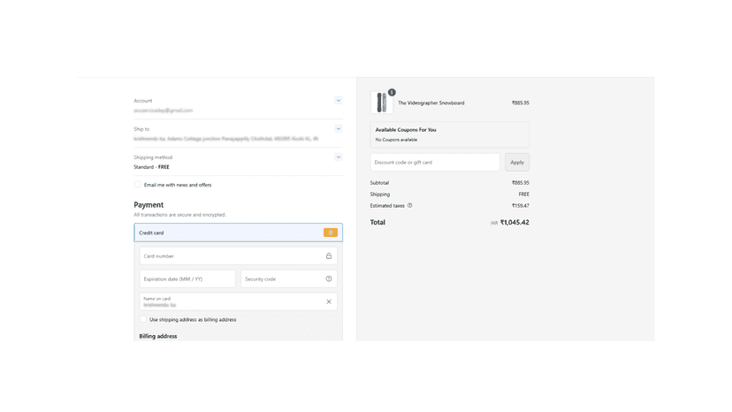This screenshot has width=732, height=412.
Task: Click the quantity badge on product image
Action: (x=392, y=93)
